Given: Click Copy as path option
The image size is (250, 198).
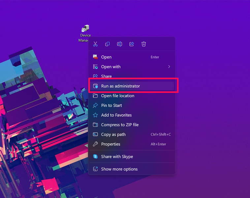Looking at the screenshot, I should coord(113,135).
